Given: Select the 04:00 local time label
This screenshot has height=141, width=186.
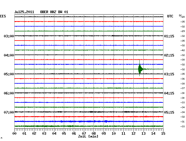Looking at the screenshot, I should coord(9,55).
